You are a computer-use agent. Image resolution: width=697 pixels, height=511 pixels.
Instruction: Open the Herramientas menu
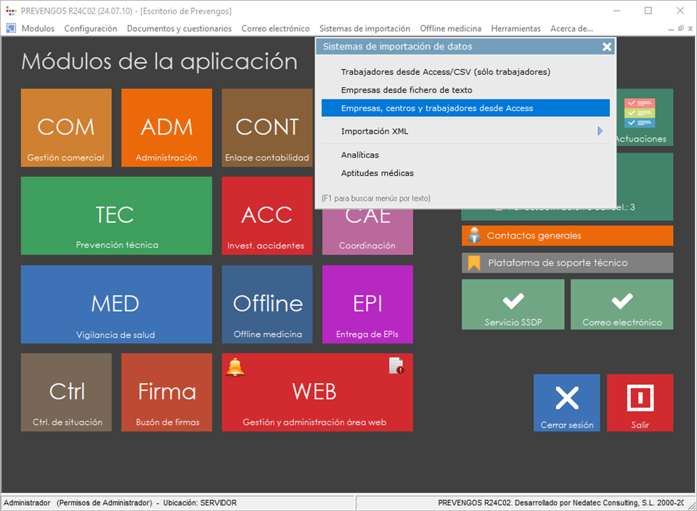tap(515, 28)
